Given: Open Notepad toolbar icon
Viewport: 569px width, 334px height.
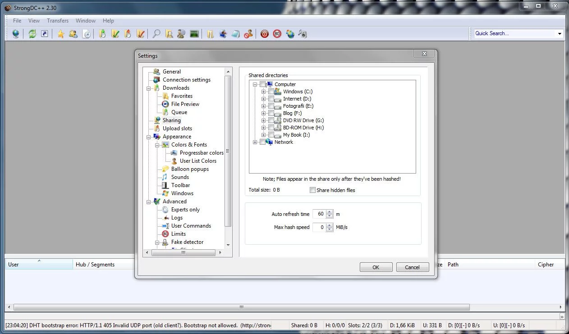Looking at the screenshot, I should (235, 34).
